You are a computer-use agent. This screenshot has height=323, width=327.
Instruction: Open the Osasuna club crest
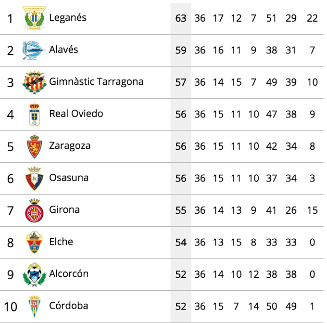click(35, 179)
